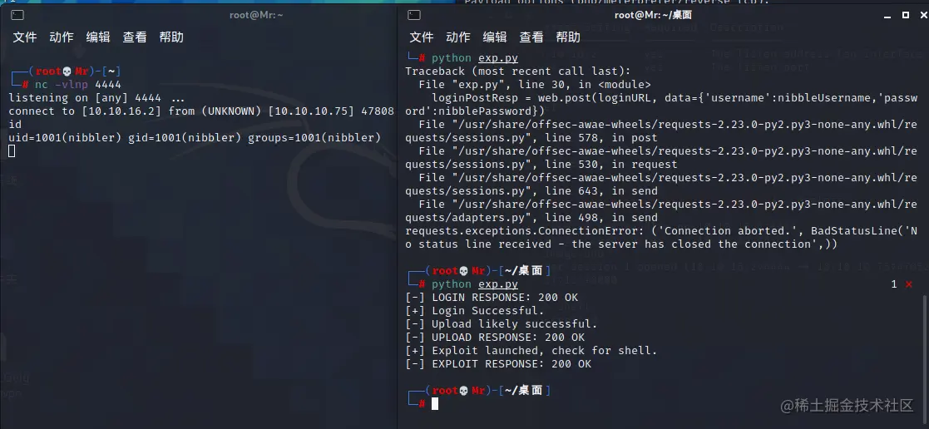Open 查看 menu in the root@Mr:~/桌面 window
Screen dimensions: 929x429
[x=531, y=37]
